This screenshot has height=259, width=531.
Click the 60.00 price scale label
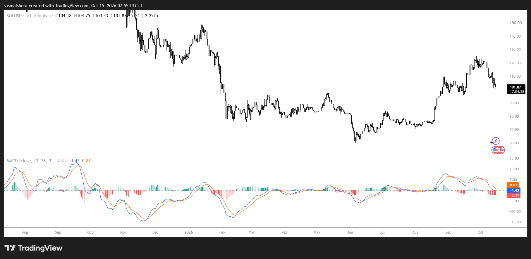[514, 143]
